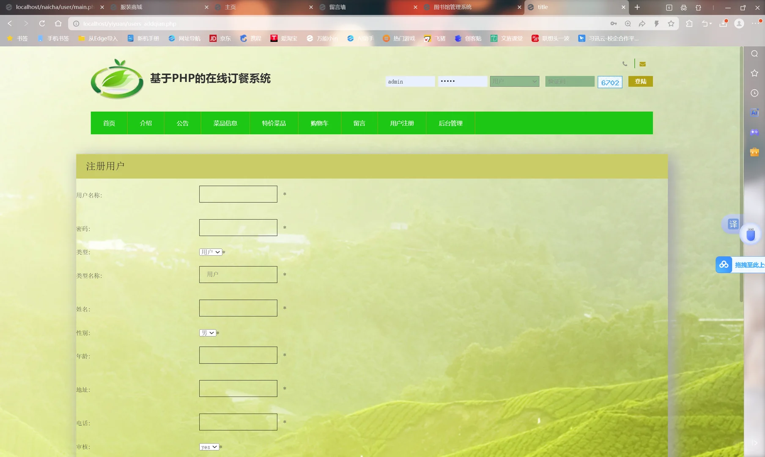This screenshot has height=457, width=765.
Task: Click the orange briefcase workspace icon
Action: pos(754,151)
